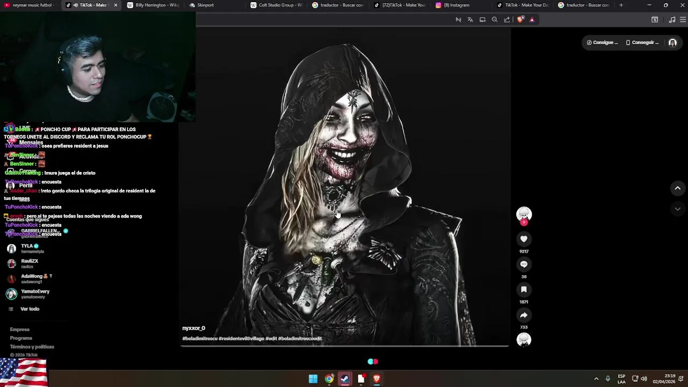
Task: Open the Brave Rewards triangle icon
Action: tap(532, 19)
